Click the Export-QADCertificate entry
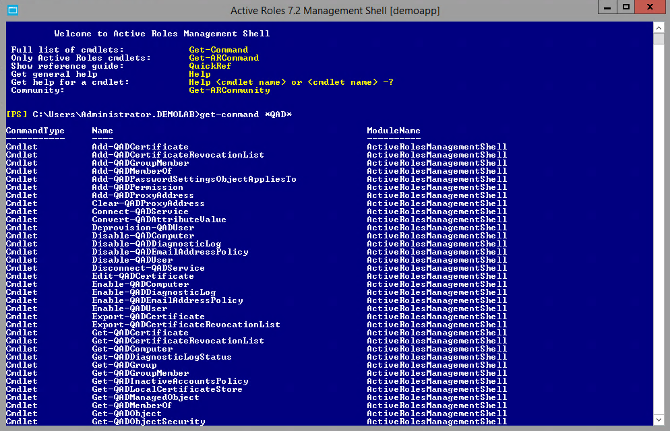The height and width of the screenshot is (431, 670). (148, 317)
